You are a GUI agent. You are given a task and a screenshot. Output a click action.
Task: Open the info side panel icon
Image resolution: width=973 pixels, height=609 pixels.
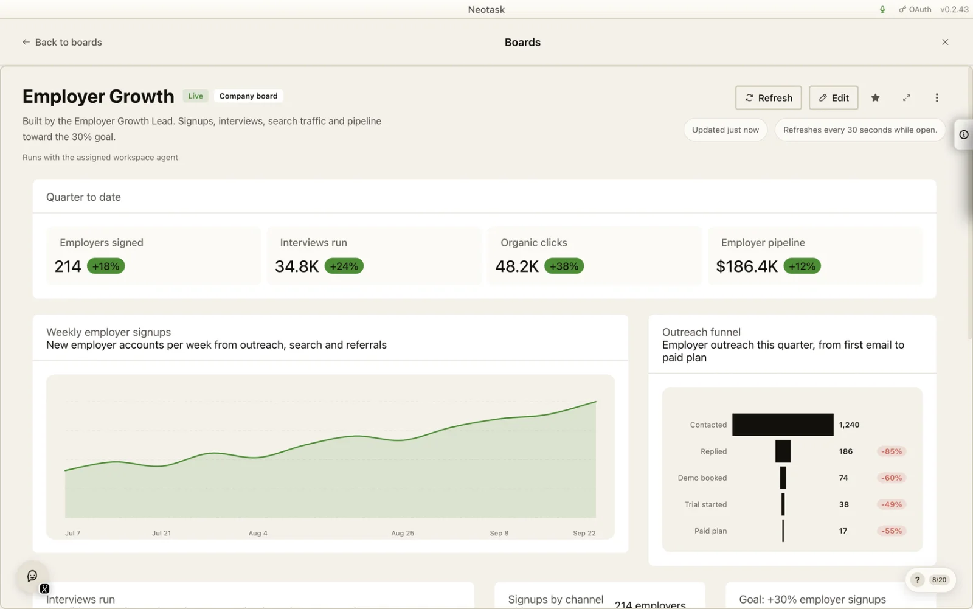(x=964, y=134)
